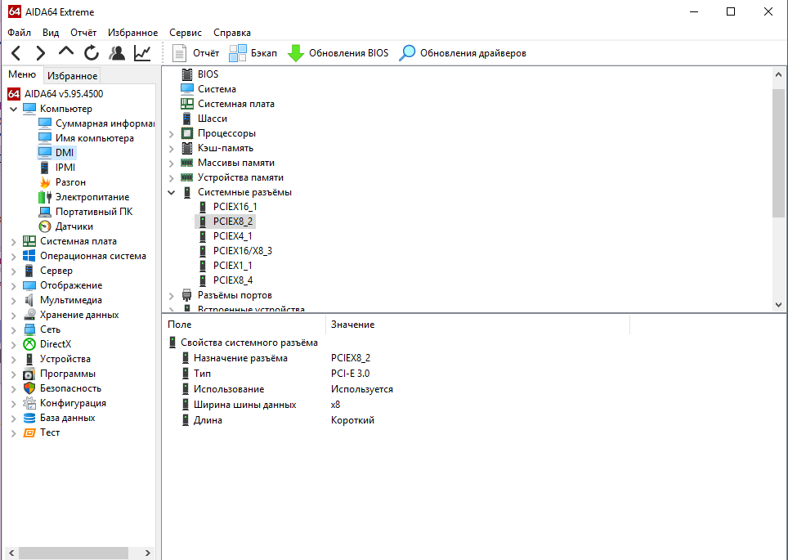Expand the Кэш-память DMI node

(172, 149)
